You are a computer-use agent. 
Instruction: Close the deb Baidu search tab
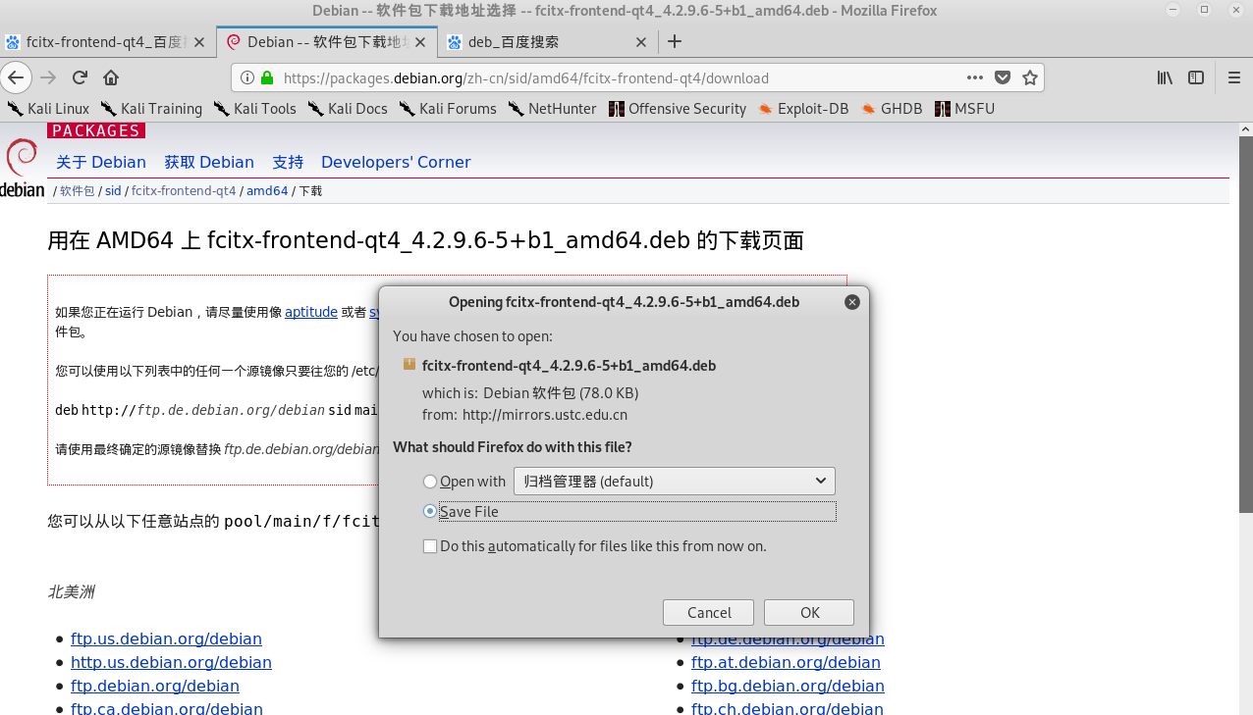click(641, 42)
